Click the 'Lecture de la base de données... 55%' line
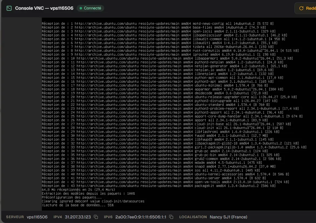The height and width of the screenshot is (223, 316). [78, 205]
